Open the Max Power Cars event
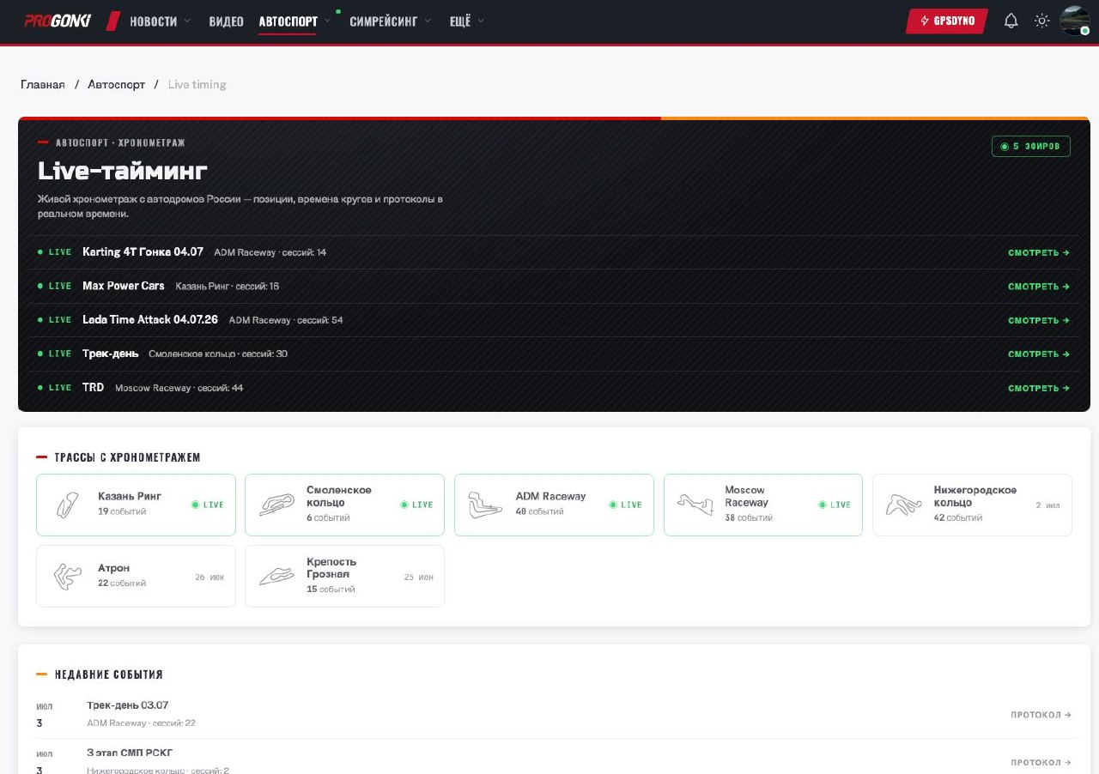Image resolution: width=1099 pixels, height=774 pixels. coord(124,286)
